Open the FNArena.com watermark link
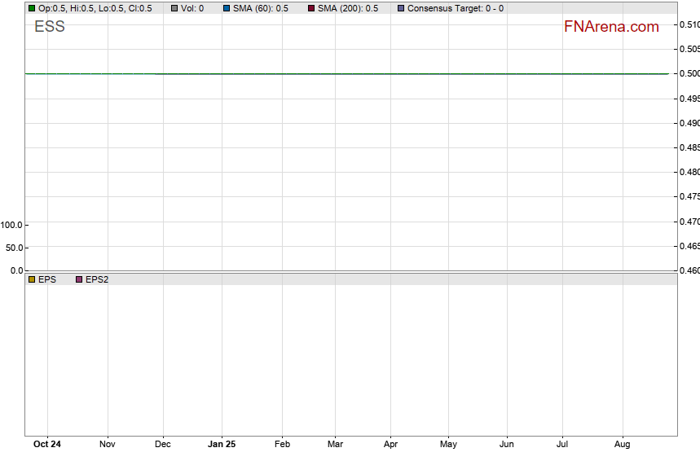Screen dimensions: 700x461 [611, 27]
